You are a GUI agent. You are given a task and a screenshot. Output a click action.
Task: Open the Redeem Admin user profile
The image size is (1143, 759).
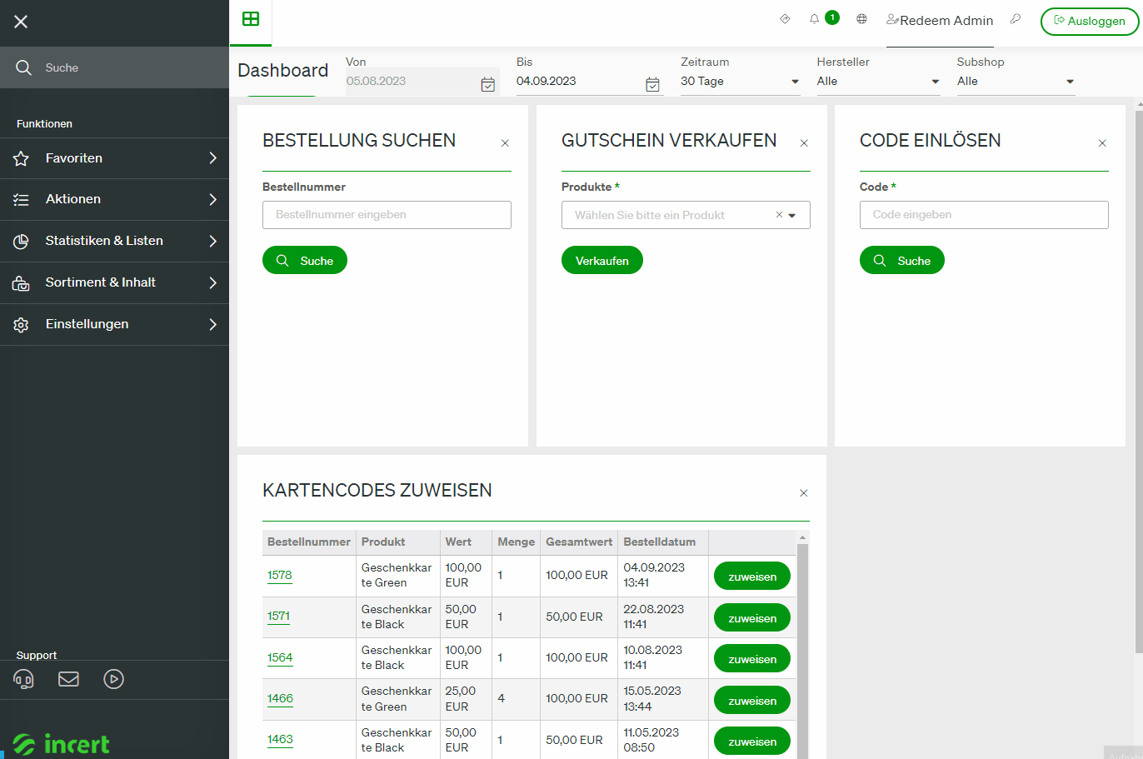(940, 20)
